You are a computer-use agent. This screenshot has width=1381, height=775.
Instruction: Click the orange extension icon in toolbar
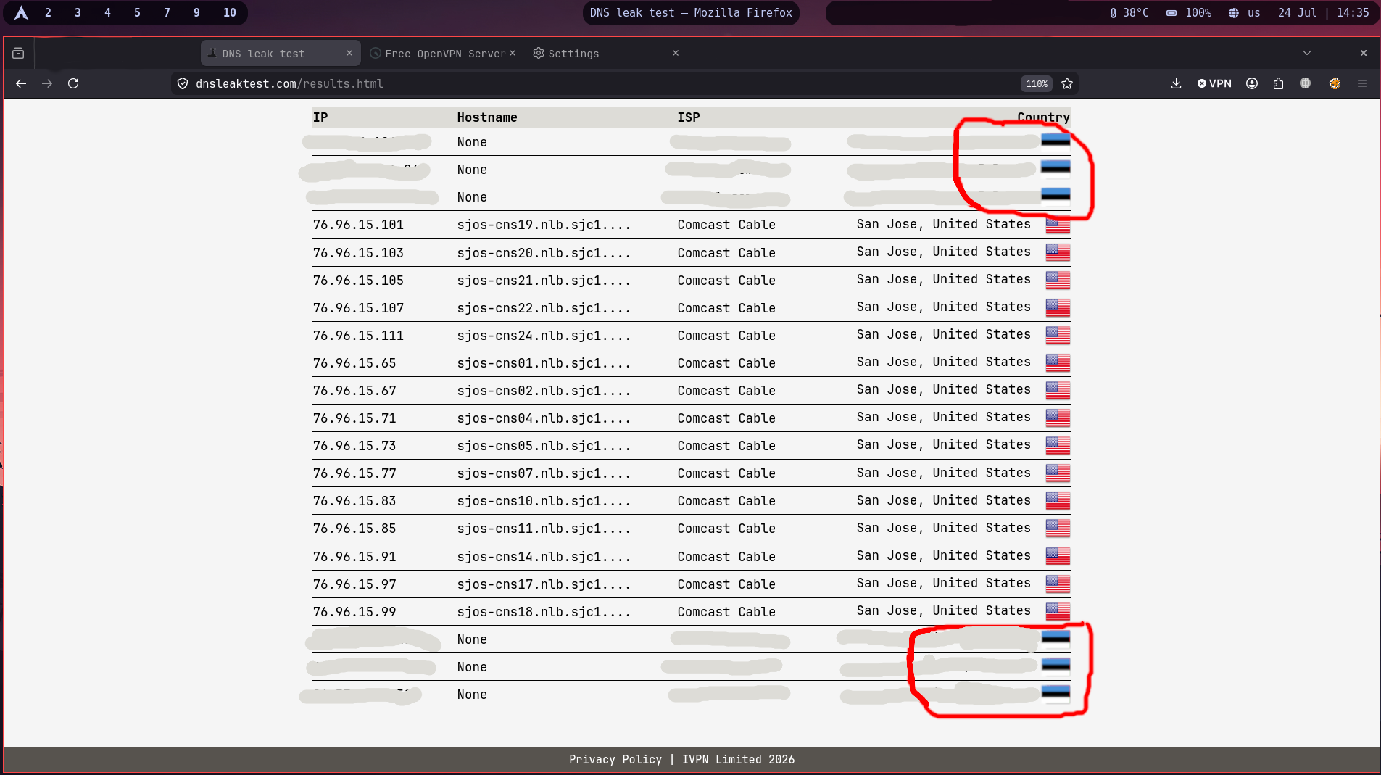pyautogui.click(x=1335, y=83)
